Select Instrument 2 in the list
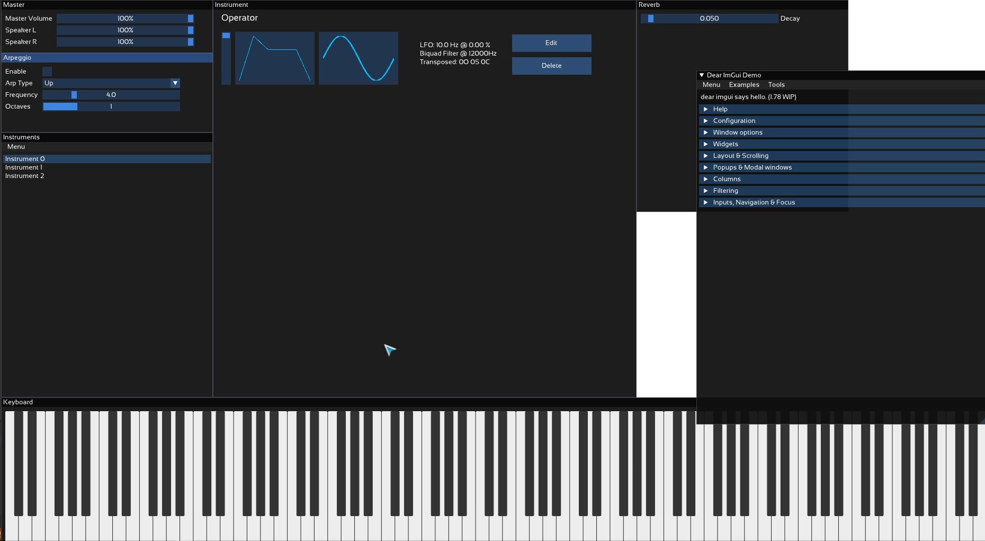The width and height of the screenshot is (985, 541). 25,176
